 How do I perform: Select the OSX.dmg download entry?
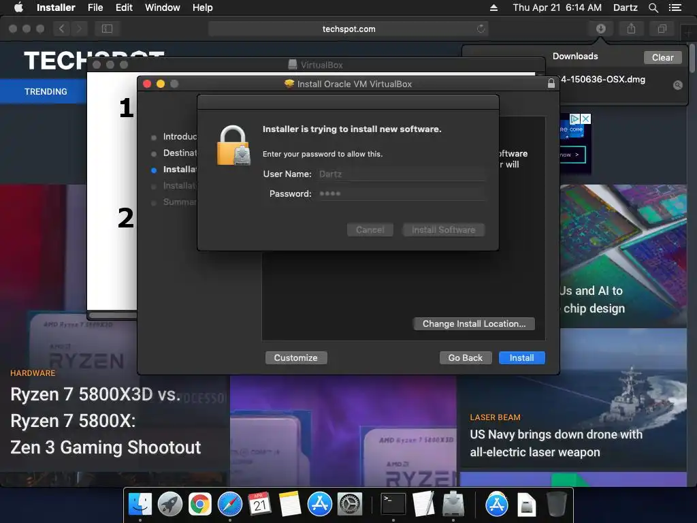pos(602,80)
